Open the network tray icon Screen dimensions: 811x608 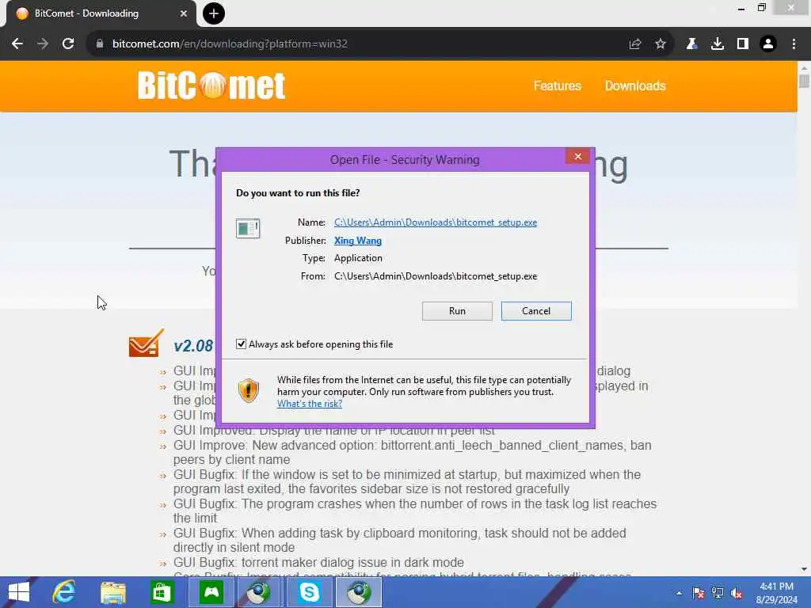(x=718, y=593)
